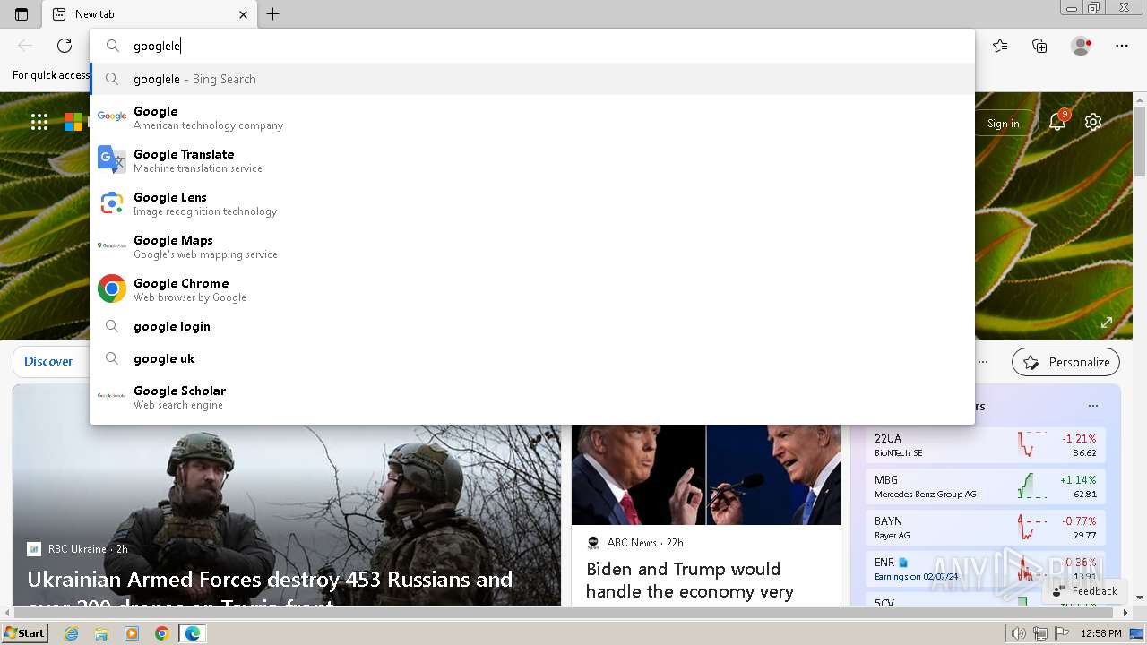The width and height of the screenshot is (1147, 645).
Task: Select Google Maps suggestion
Action: [x=532, y=246]
